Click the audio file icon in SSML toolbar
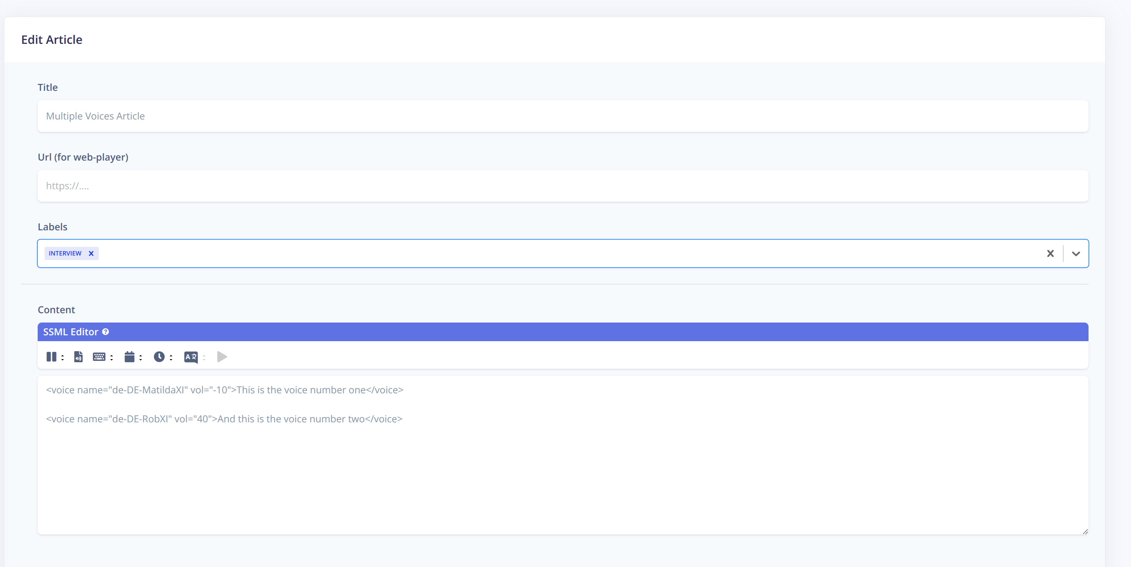Image resolution: width=1131 pixels, height=567 pixels. point(78,357)
